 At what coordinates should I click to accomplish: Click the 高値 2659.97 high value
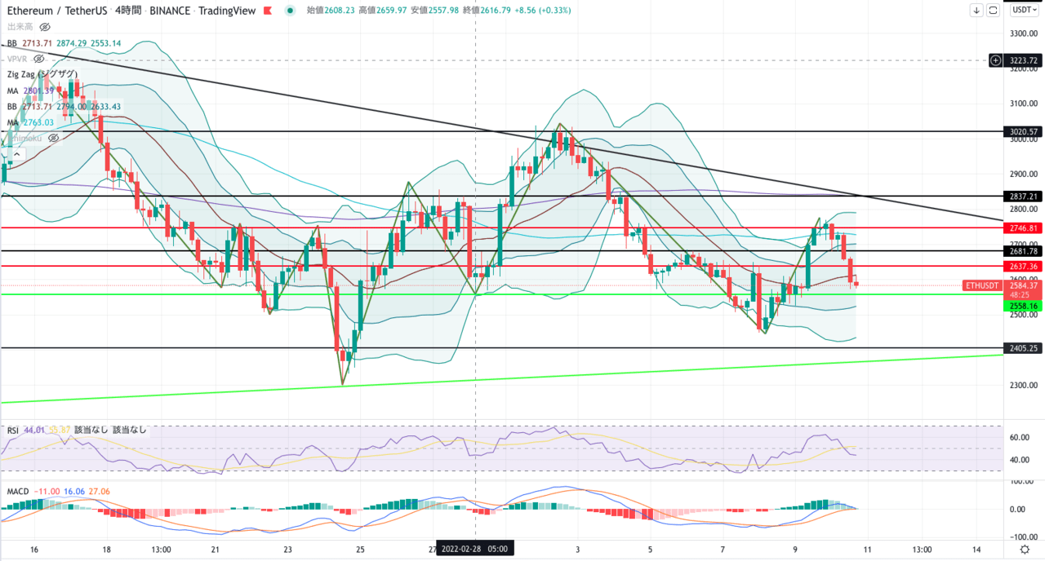(x=384, y=11)
